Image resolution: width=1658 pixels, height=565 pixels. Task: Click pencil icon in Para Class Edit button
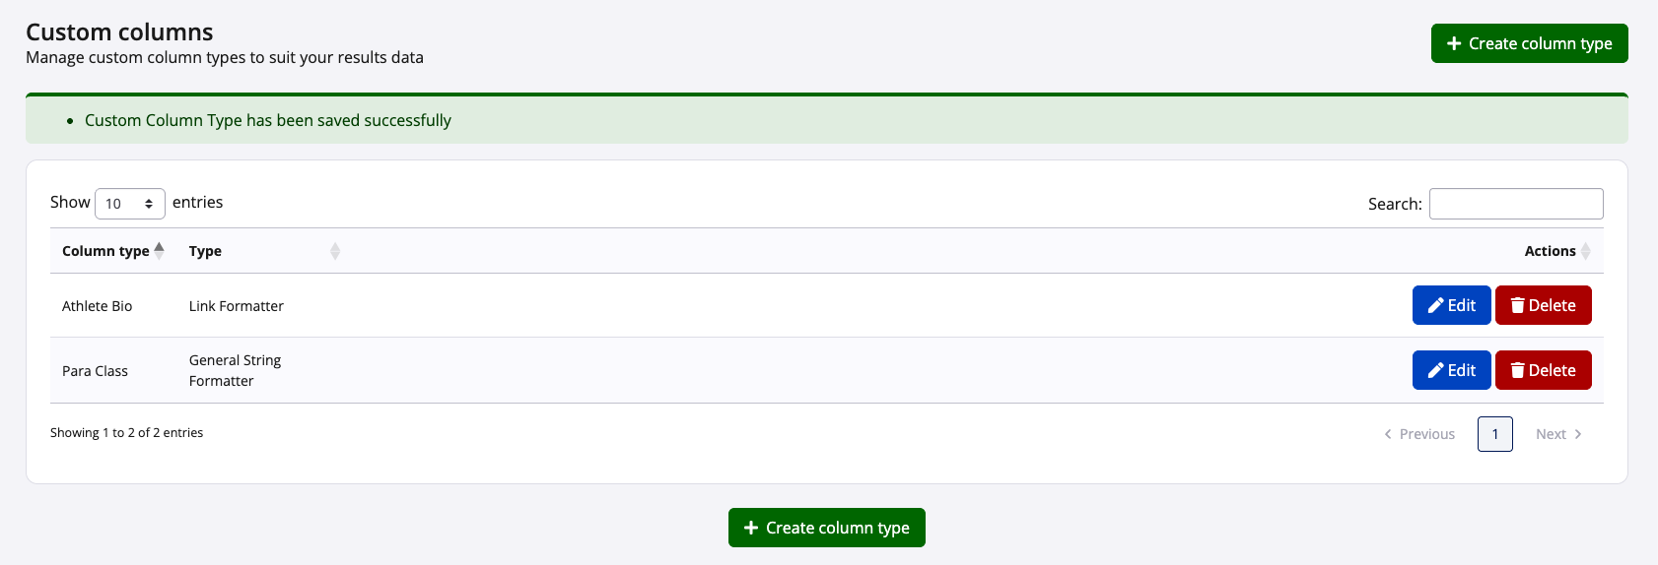click(1436, 370)
